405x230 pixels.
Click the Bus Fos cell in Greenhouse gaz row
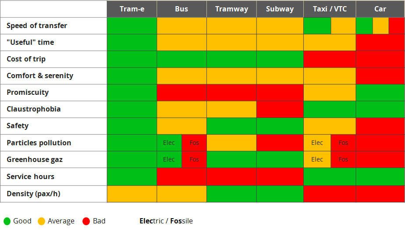click(194, 159)
